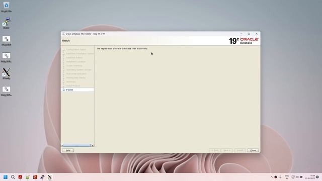322x181 pixels.
Task: Open the notification center icon
Action: tap(317, 177)
